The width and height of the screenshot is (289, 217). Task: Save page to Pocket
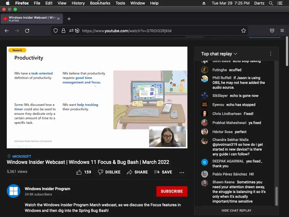272,31
